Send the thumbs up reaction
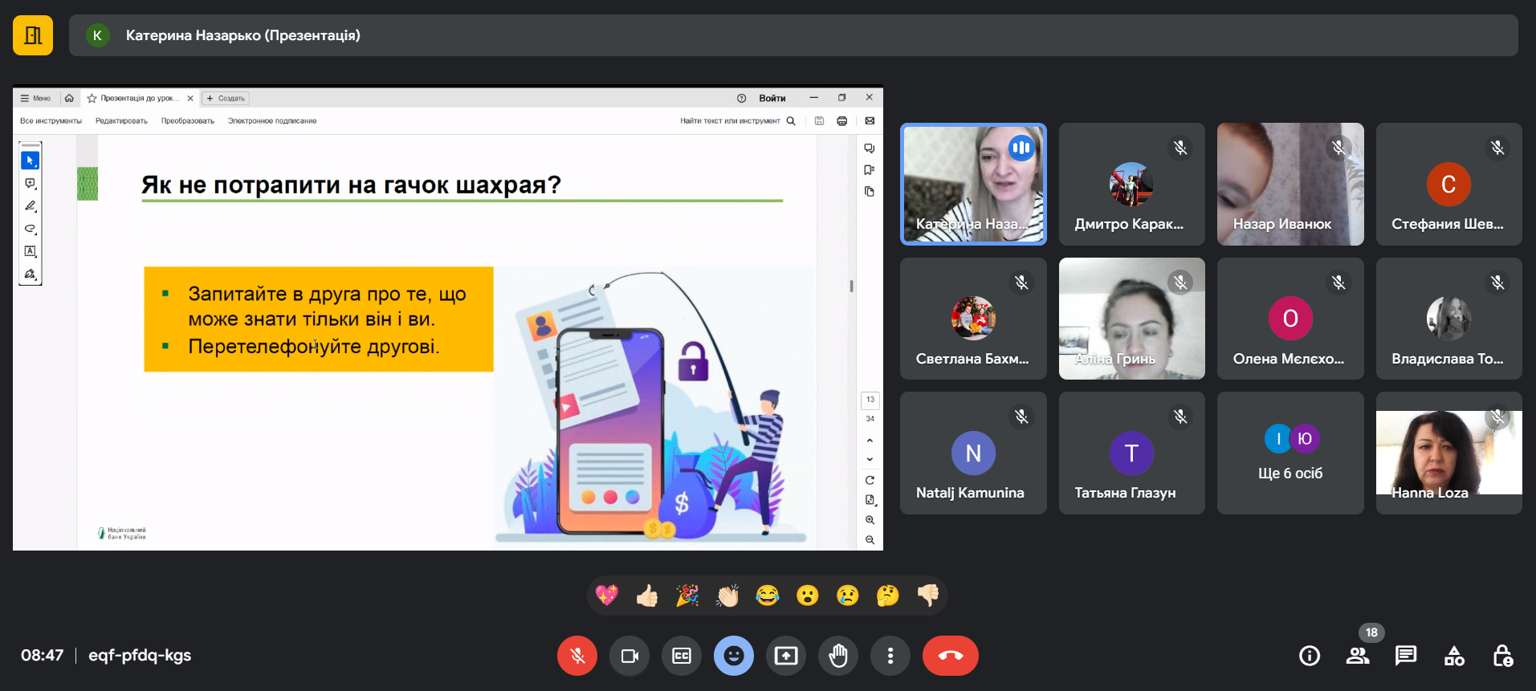The width and height of the screenshot is (1536, 691). click(x=647, y=595)
